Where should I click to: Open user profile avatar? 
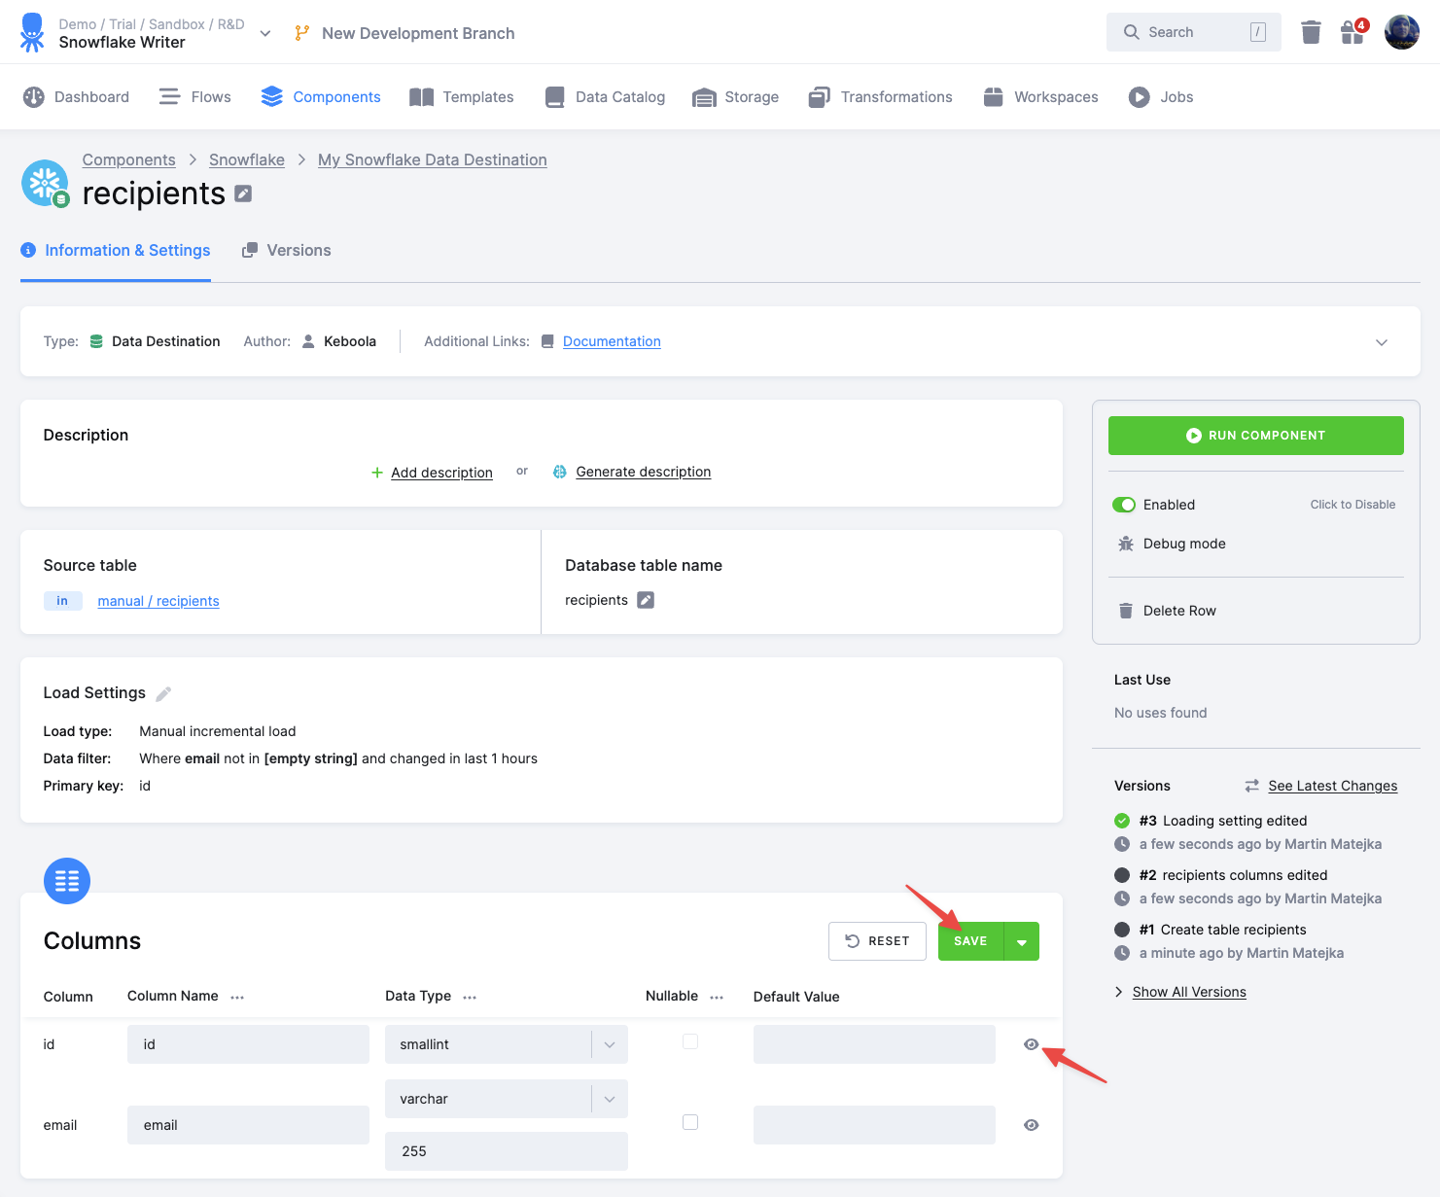click(1401, 32)
